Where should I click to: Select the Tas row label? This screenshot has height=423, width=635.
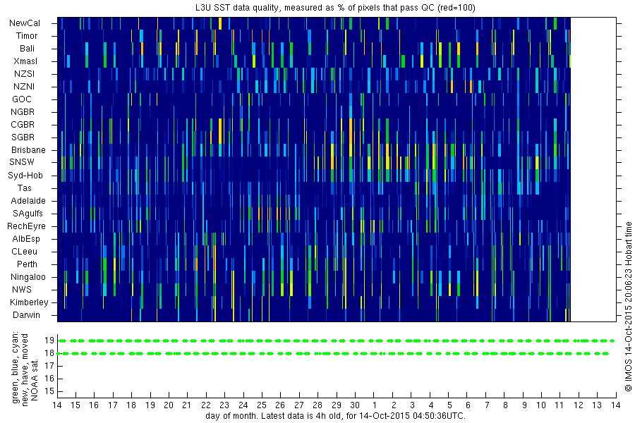[x=24, y=188]
